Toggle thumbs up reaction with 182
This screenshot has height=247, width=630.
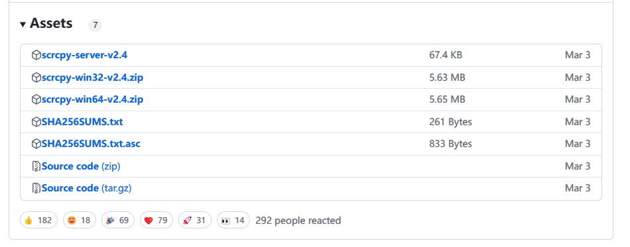38,220
